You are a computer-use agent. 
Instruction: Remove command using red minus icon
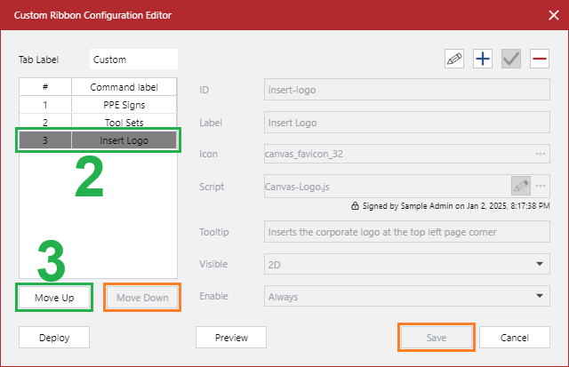[539, 60]
